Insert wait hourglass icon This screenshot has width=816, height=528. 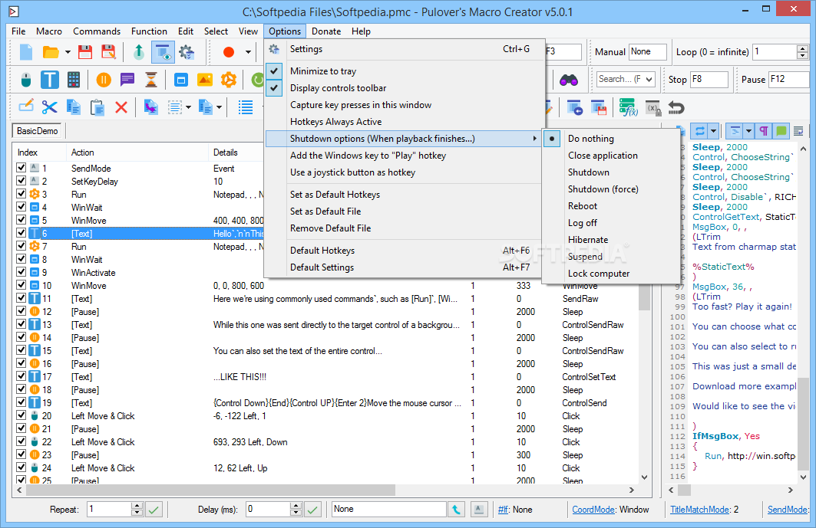coord(151,80)
